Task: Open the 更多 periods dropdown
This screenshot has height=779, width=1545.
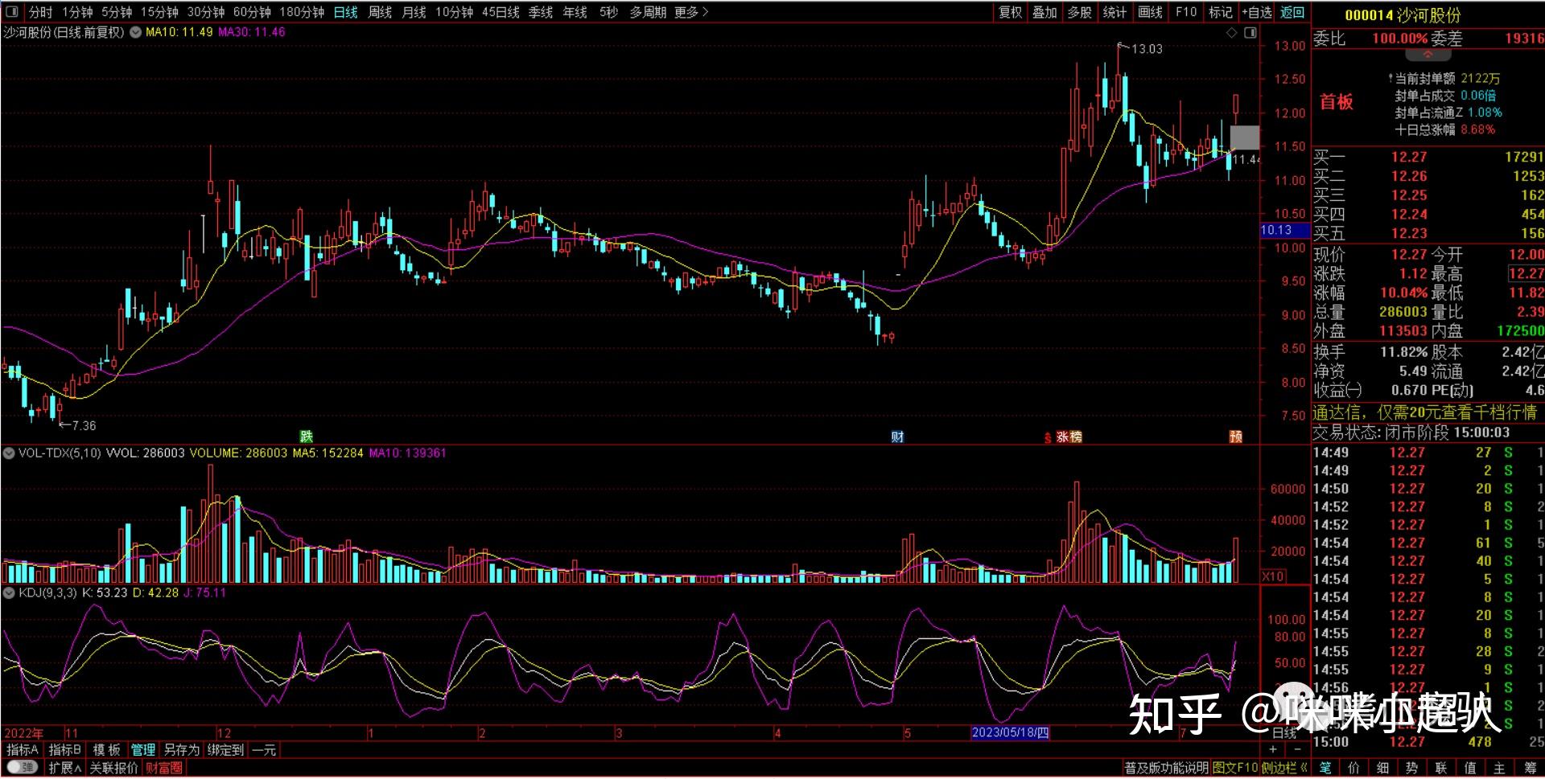Action: [692, 12]
